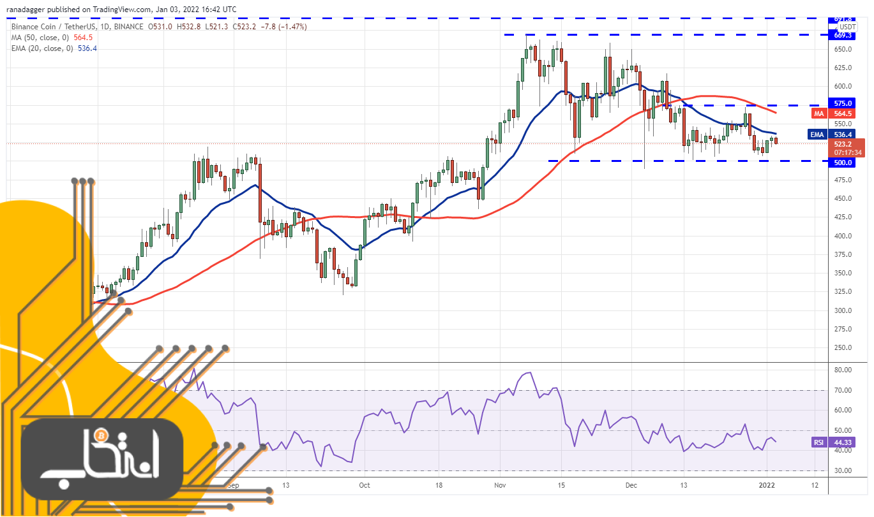
Task: Click the 325.0 price axis label
Action: (x=843, y=292)
